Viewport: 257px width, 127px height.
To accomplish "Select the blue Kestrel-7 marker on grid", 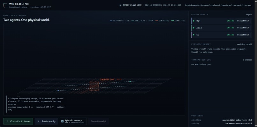I will pyautogui.click(x=58, y=91).
